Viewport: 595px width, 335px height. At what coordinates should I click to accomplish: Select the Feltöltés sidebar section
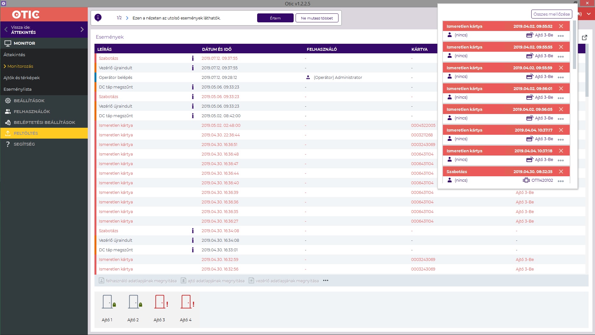(x=26, y=133)
